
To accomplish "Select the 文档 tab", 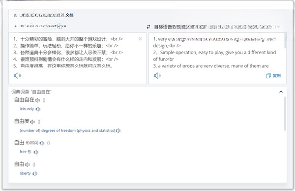I will click(x=69, y=15).
